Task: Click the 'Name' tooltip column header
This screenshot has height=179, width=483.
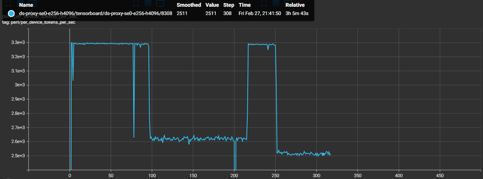Action: (26, 5)
